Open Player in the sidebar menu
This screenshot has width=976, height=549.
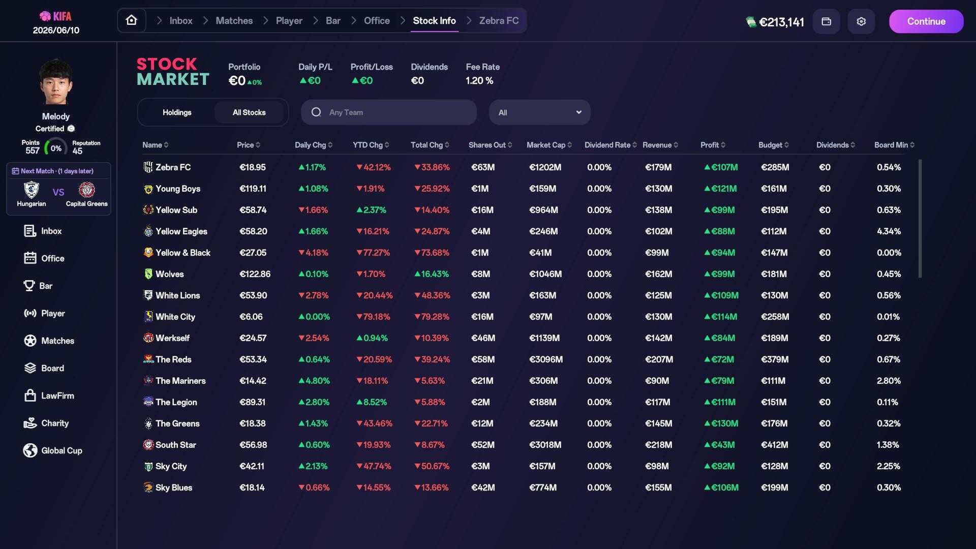coord(44,313)
